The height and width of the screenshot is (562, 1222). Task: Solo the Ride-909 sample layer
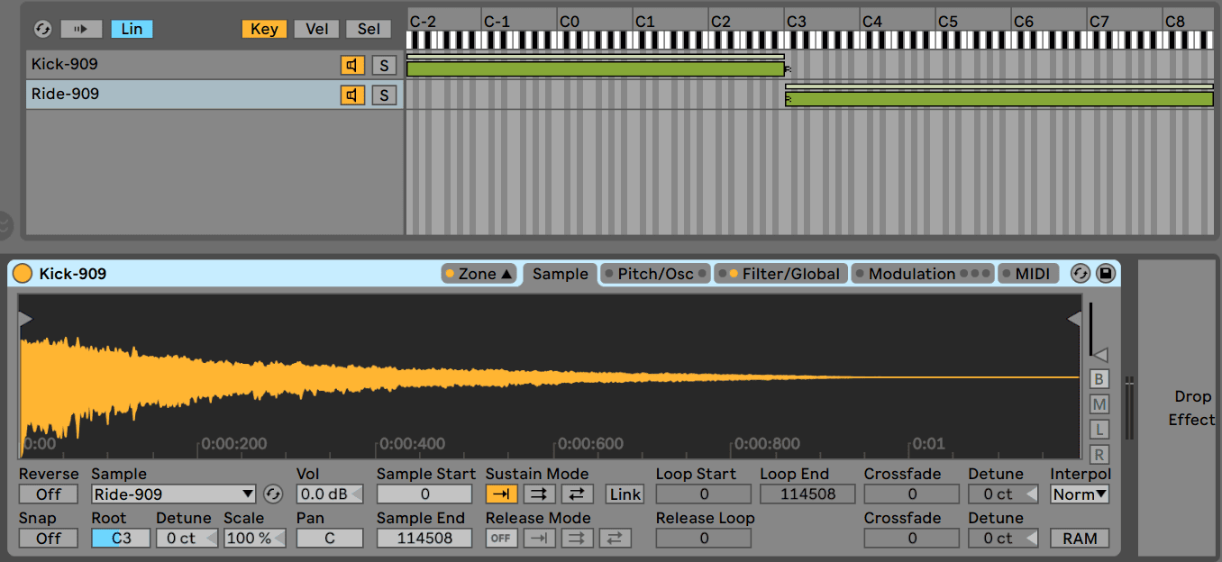(x=384, y=94)
